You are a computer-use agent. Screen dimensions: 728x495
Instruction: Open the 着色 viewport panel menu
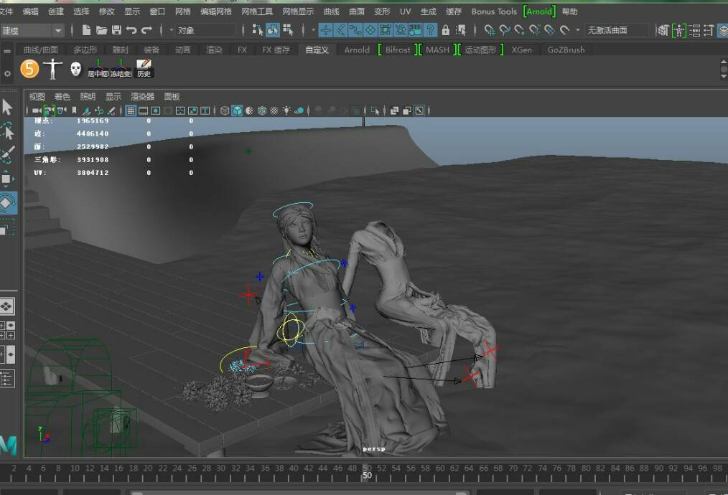[x=62, y=96]
